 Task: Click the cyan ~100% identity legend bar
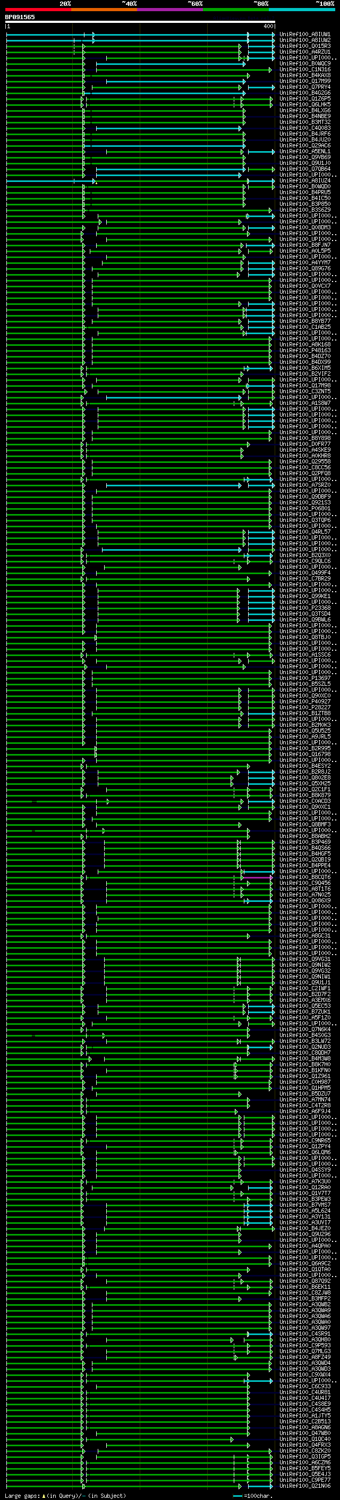[302, 10]
